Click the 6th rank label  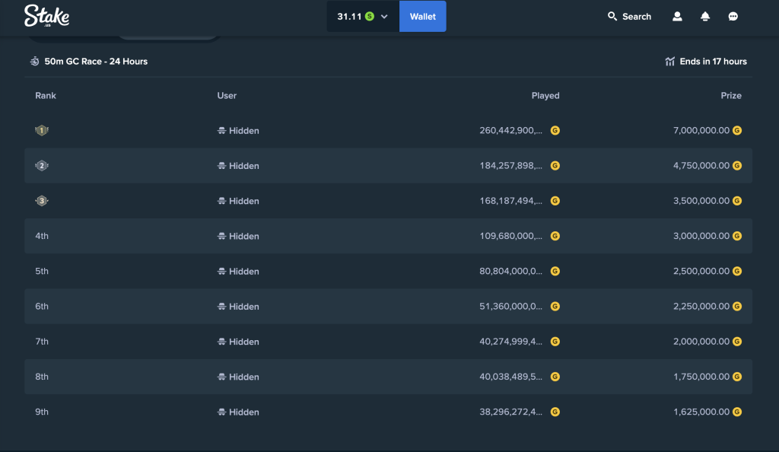(42, 307)
